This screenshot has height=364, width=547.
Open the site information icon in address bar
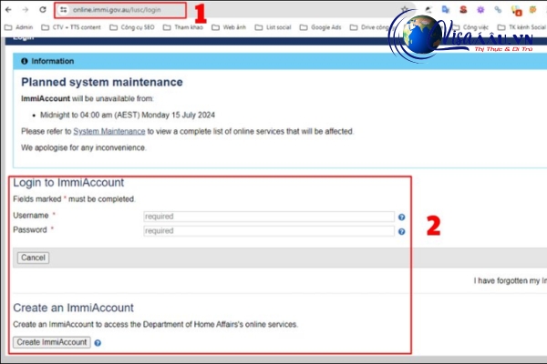63,10
